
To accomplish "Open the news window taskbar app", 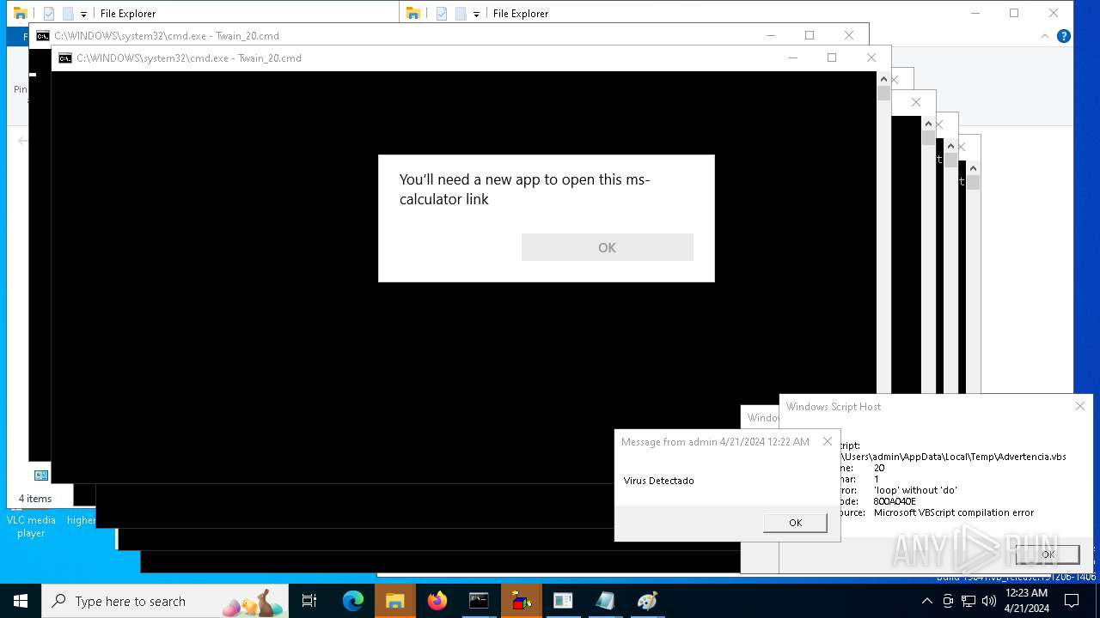I will coord(563,601).
